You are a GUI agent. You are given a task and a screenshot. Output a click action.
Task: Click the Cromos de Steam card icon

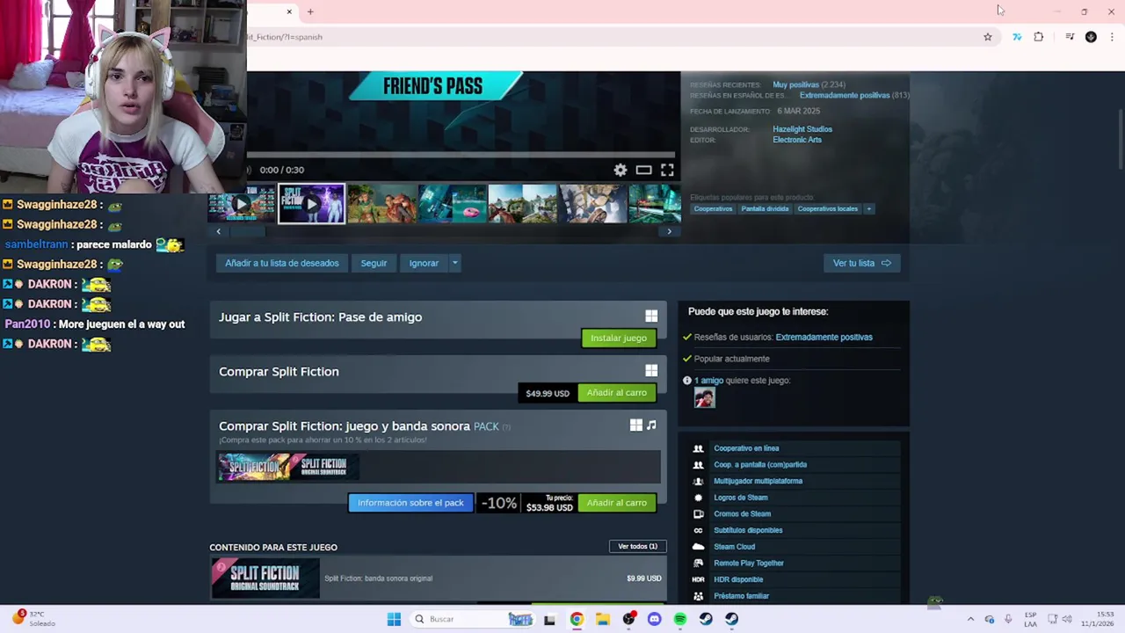tap(699, 514)
